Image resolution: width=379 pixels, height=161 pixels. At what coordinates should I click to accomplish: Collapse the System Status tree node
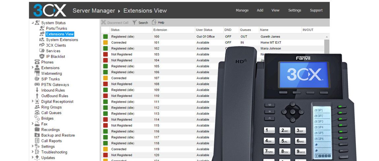(x=32, y=23)
